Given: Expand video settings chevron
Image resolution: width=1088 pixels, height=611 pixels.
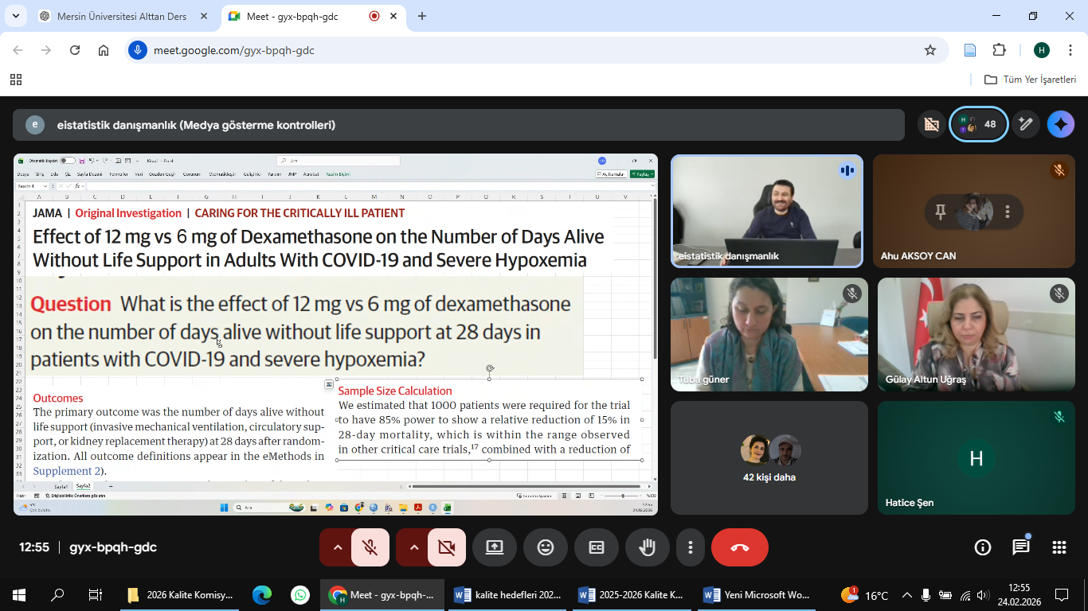Looking at the screenshot, I should point(413,547).
